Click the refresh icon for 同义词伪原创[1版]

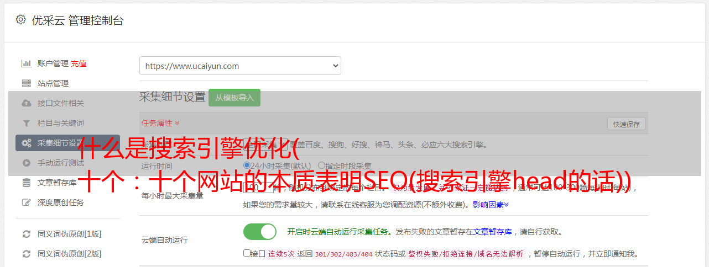[26, 234]
